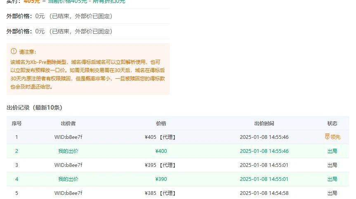Click 我的出价 in row 4

click(x=68, y=179)
